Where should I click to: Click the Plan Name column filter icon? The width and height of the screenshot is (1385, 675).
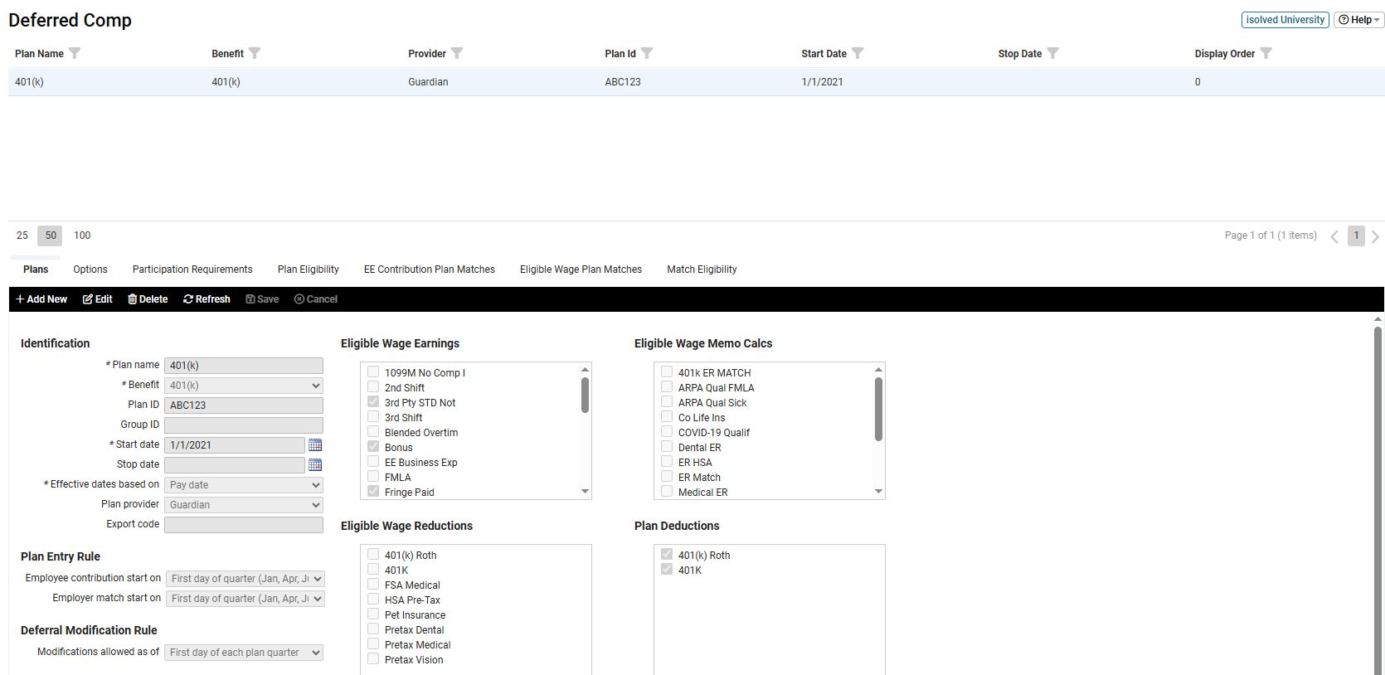[75, 53]
